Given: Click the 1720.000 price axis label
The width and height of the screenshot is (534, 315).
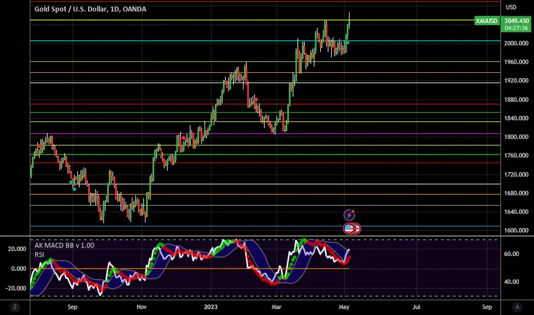Looking at the screenshot, I should point(516,174).
